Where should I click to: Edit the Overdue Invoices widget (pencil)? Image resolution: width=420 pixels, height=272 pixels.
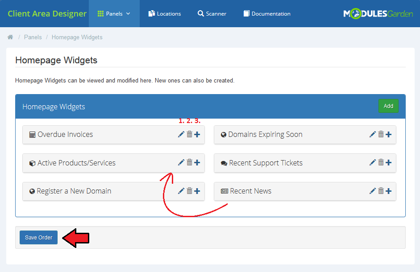(181, 134)
